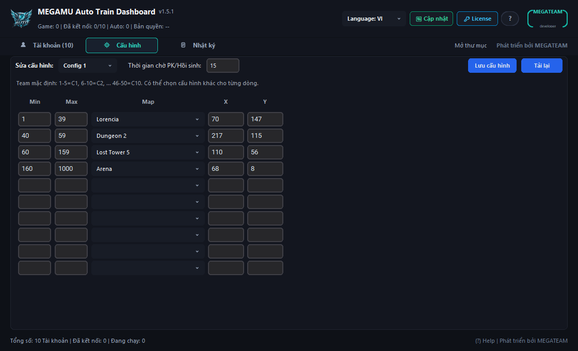Image resolution: width=578 pixels, height=351 pixels.
Task: Switch to the Nhật ký tab
Action: [198, 45]
